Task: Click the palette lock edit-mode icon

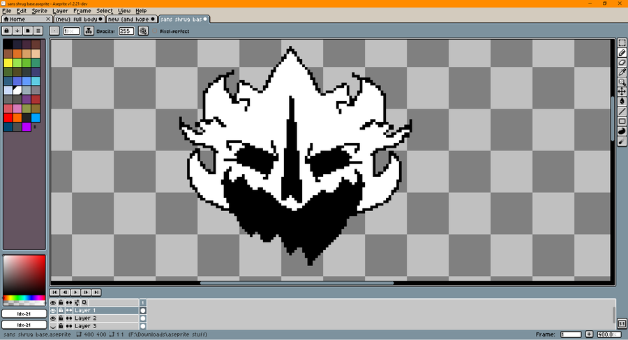Action: tap(7, 31)
